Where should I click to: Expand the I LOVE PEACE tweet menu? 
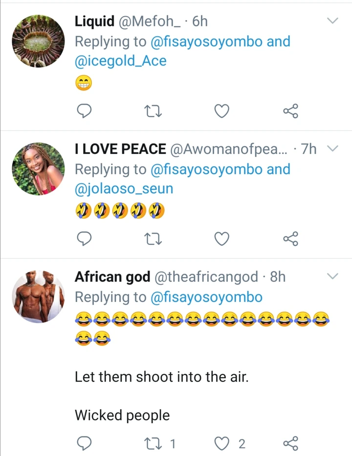(332, 149)
